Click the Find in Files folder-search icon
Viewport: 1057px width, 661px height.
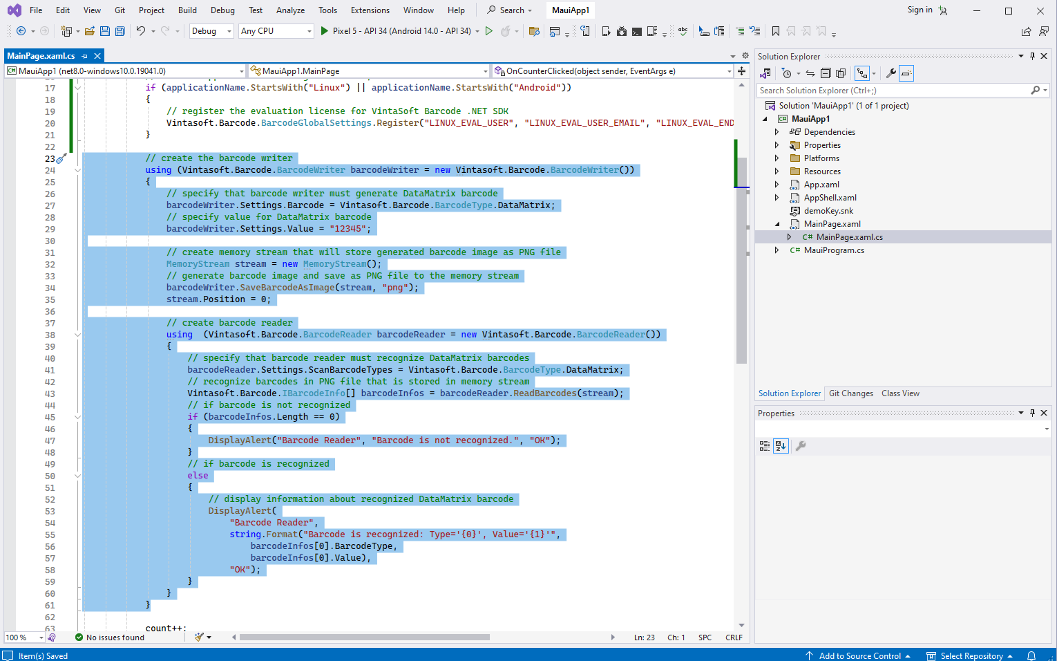(534, 31)
